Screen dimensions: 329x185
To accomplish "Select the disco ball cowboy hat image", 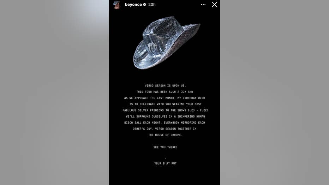I will pyautogui.click(x=167, y=43).
